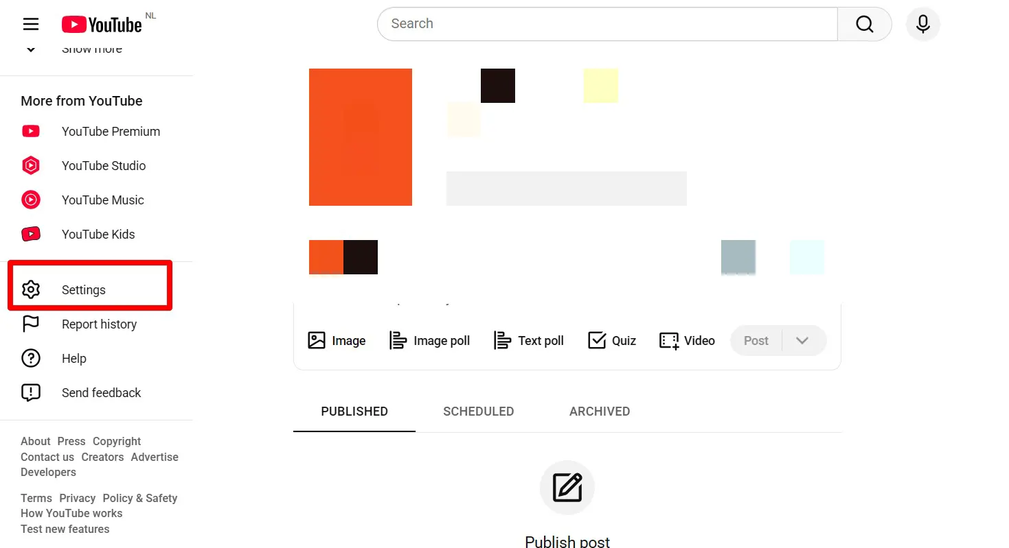
Task: Select the Published tab
Action: (354, 412)
